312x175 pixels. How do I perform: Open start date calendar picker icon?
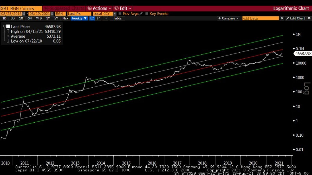24,14
